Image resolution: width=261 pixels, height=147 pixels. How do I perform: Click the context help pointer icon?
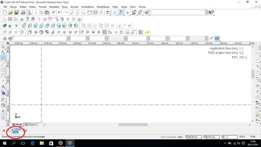(x=212, y=12)
